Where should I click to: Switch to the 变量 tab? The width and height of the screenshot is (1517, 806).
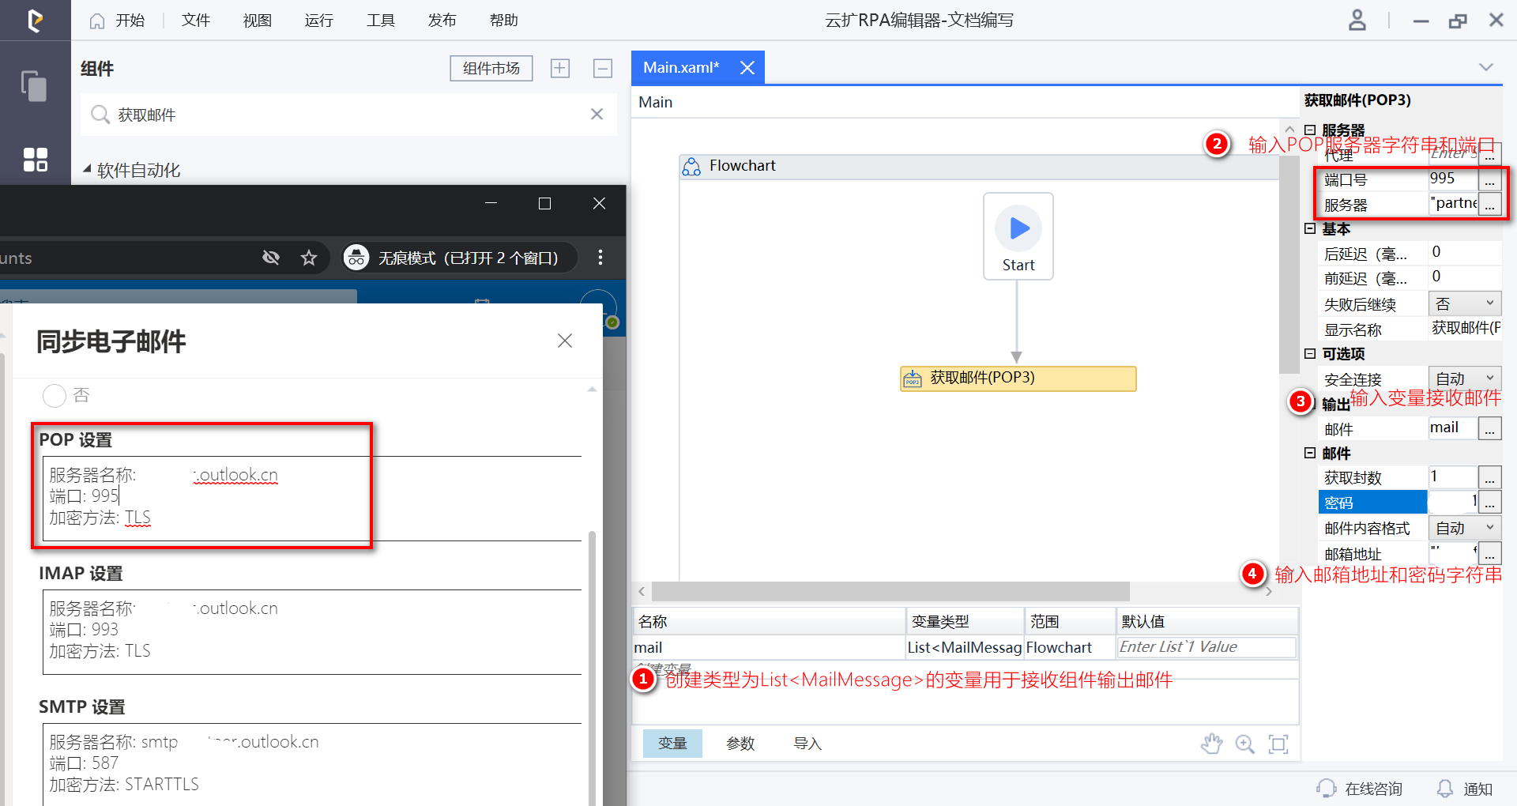pos(672,744)
